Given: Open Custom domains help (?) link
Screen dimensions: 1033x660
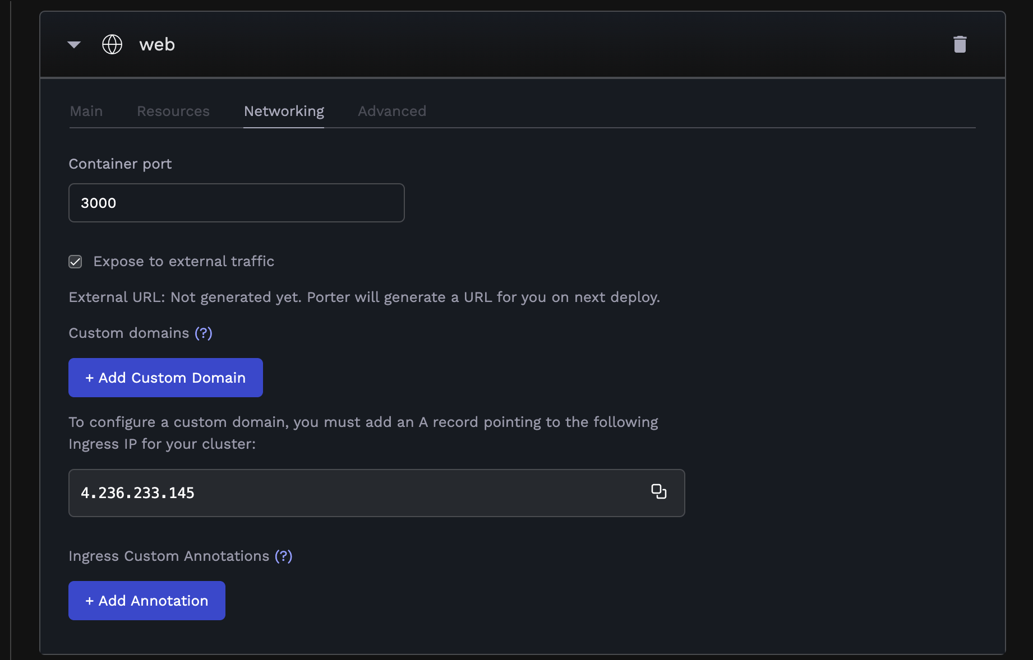Looking at the screenshot, I should 204,333.
